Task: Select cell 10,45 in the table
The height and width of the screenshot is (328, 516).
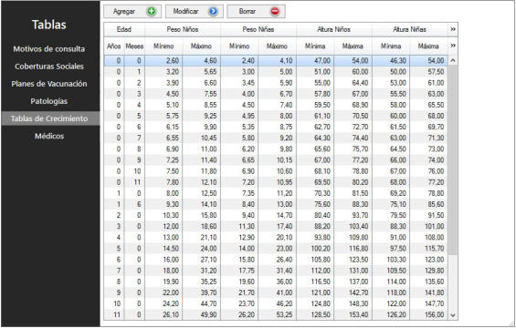Action: [x=202, y=138]
